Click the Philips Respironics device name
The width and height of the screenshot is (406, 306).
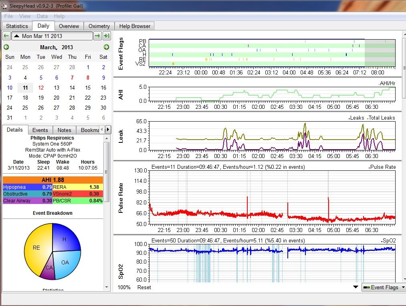(x=53, y=138)
